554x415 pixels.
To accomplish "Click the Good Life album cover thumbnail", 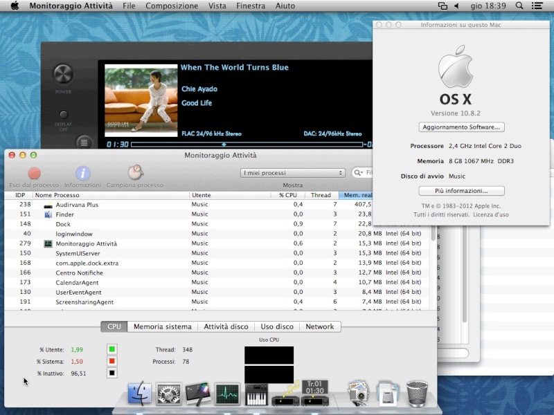I will tap(141, 100).
